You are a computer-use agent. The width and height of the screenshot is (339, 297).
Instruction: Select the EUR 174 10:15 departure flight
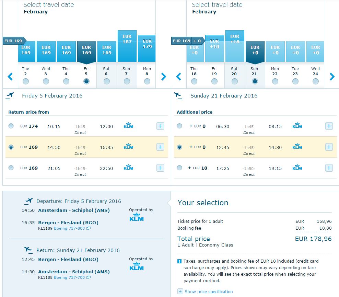(x=11, y=126)
